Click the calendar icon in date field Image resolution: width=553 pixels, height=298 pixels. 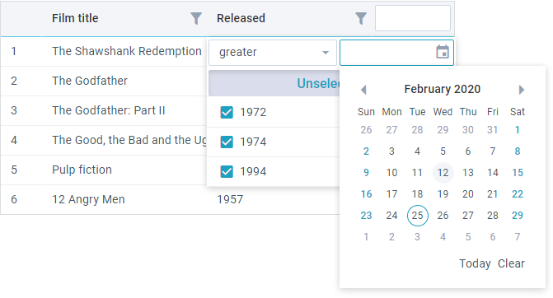click(x=443, y=52)
